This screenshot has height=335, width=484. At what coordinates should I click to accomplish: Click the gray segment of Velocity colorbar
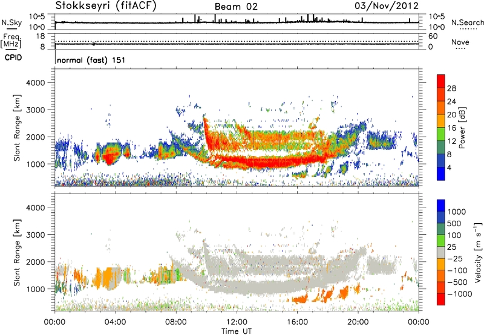(441, 253)
